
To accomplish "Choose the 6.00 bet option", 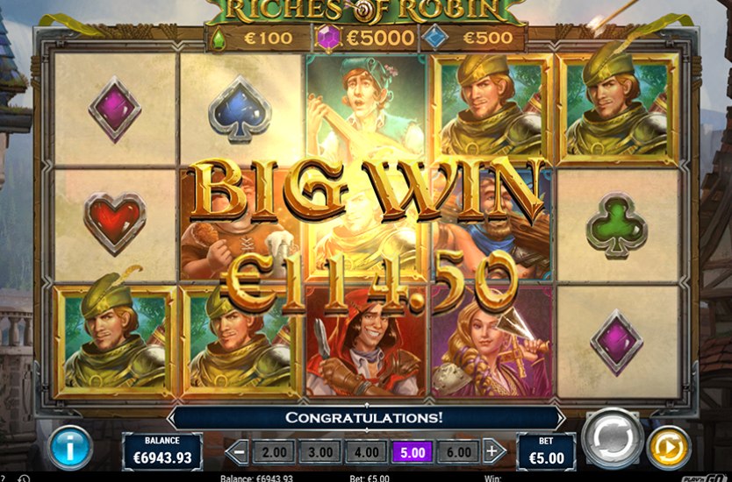I will [x=459, y=451].
